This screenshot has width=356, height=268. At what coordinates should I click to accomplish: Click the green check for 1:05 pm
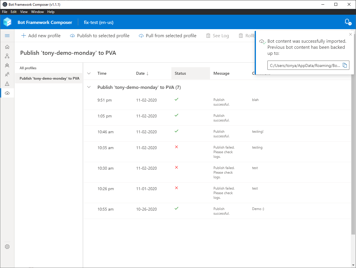[x=177, y=115]
